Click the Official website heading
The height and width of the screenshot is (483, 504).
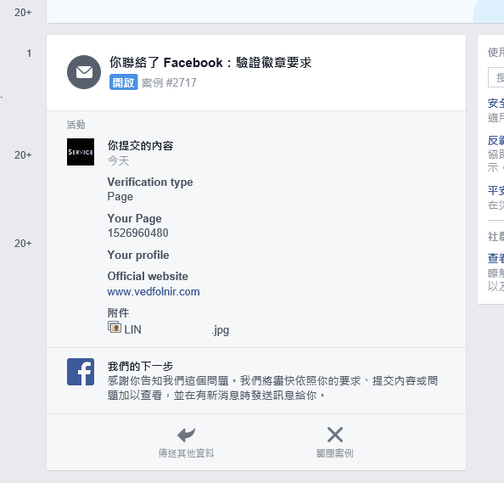[x=148, y=276]
